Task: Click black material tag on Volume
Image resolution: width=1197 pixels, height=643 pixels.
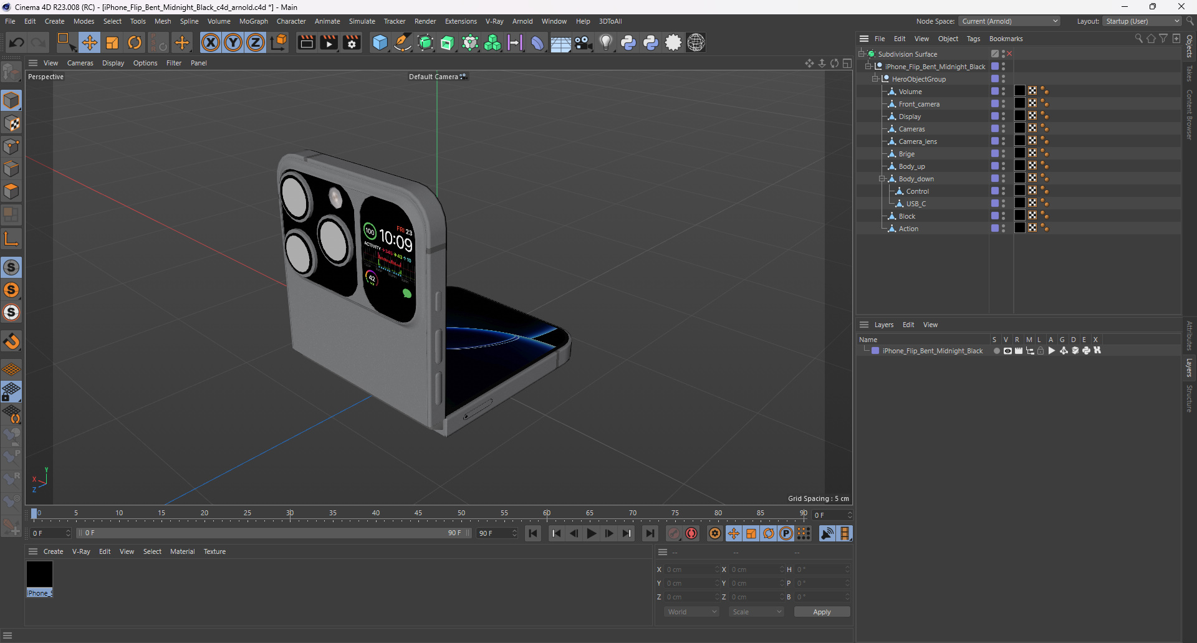Action: [1020, 91]
